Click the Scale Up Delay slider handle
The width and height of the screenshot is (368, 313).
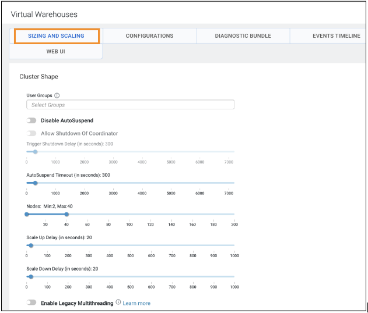click(31, 246)
